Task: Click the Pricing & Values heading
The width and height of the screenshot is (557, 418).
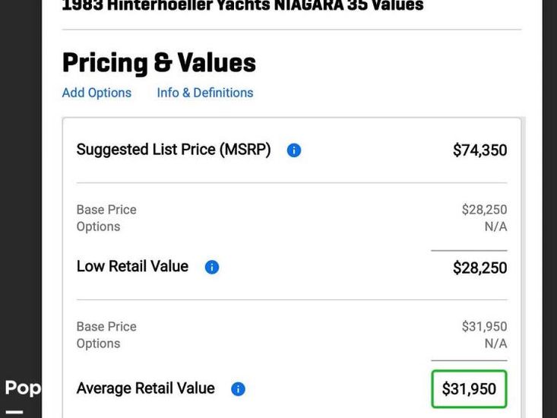Action: coord(159,63)
